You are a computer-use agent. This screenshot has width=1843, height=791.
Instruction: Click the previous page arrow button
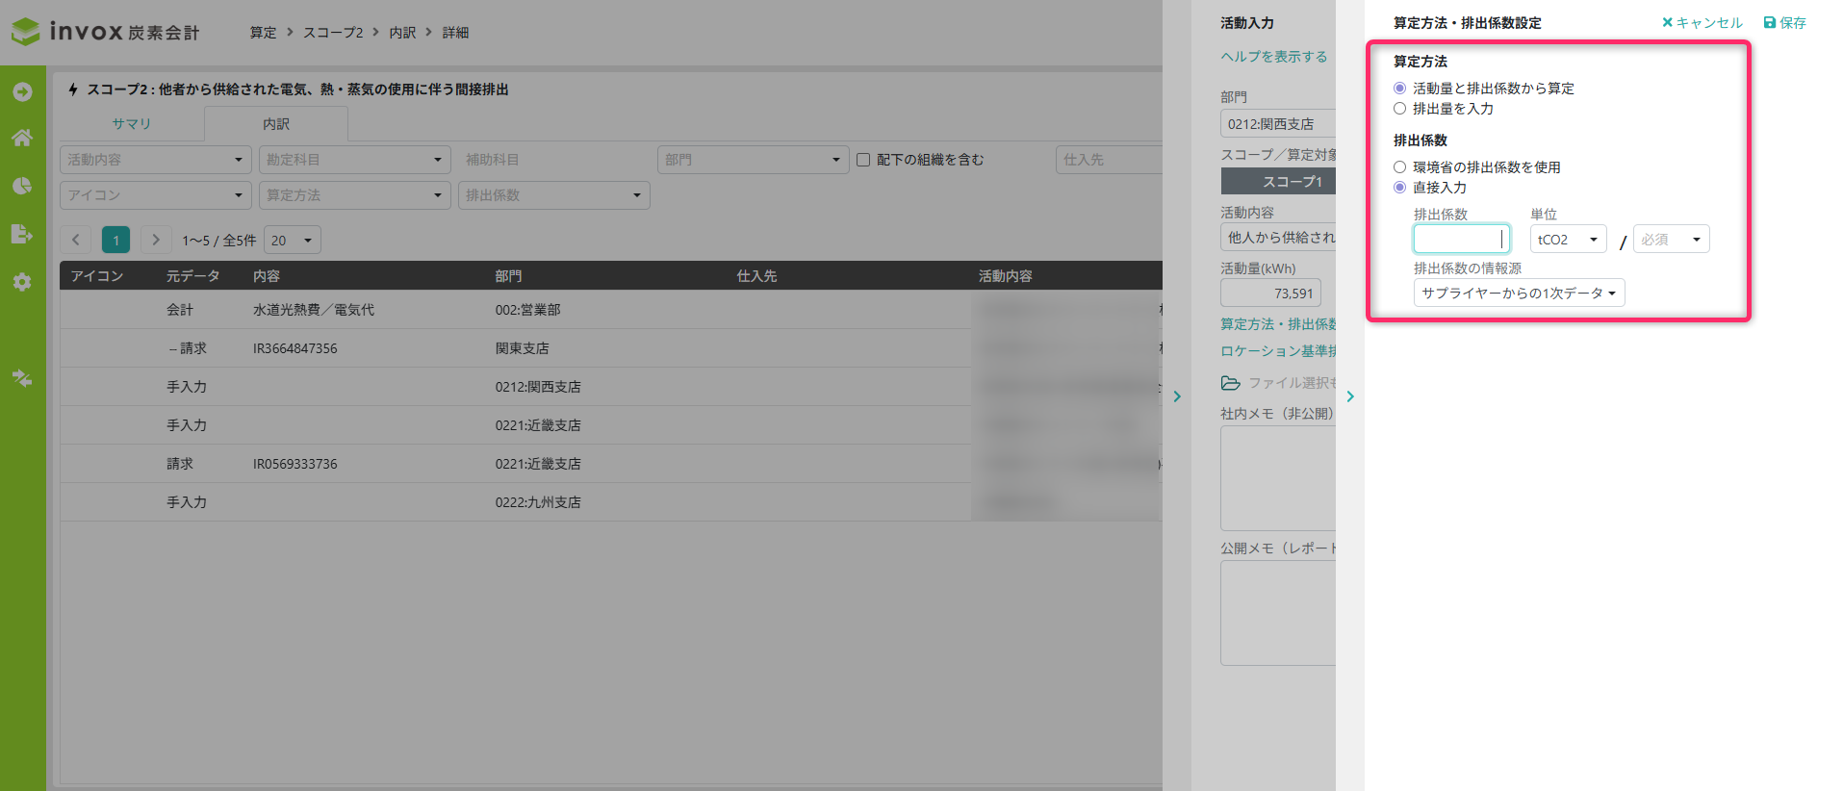pyautogui.click(x=76, y=240)
